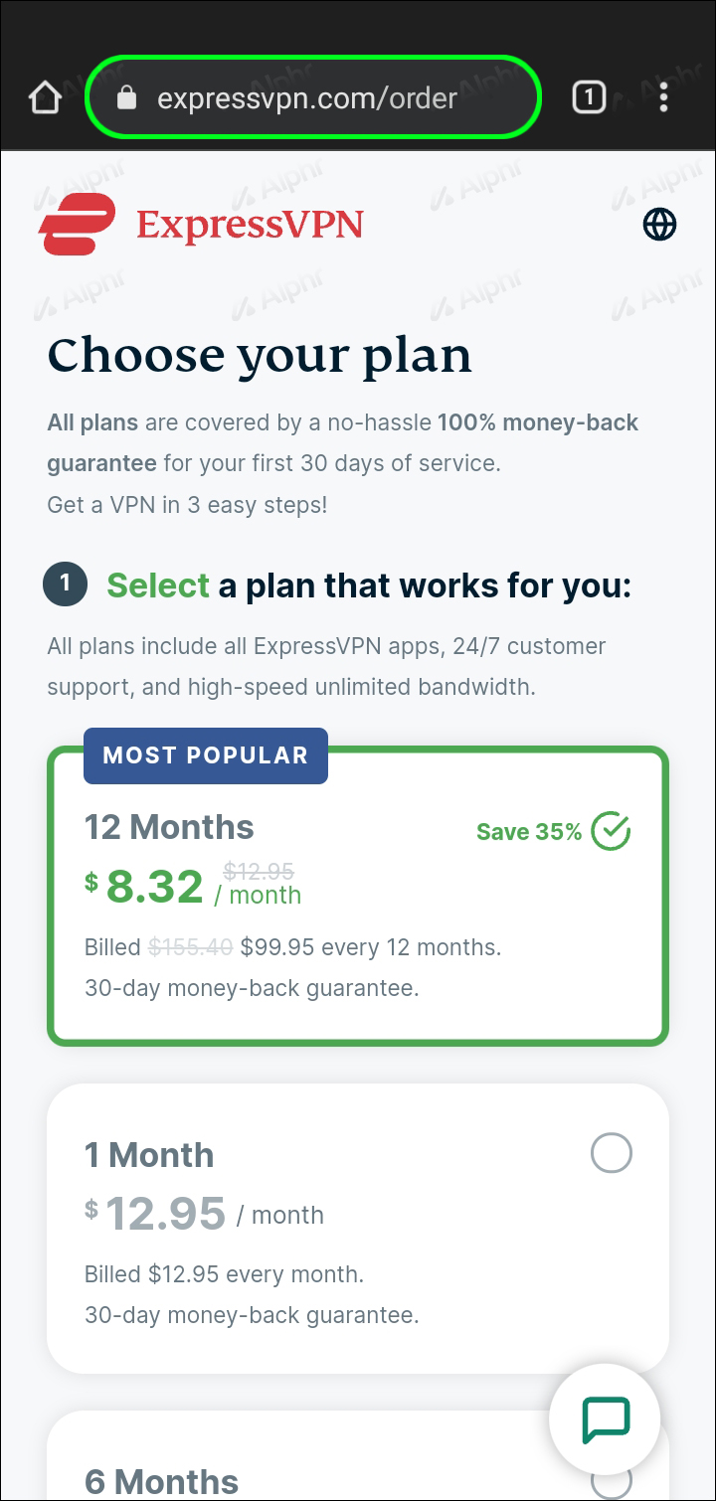Click the Save 35% label

[x=529, y=833]
